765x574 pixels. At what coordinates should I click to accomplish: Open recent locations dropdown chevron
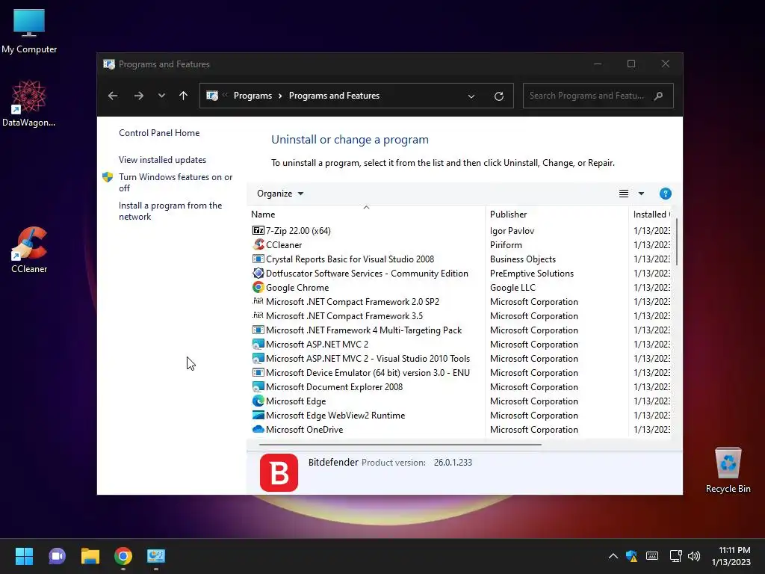point(161,96)
